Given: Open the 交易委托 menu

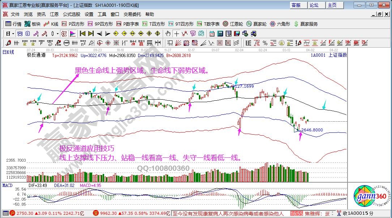Looking at the screenshot, I should (133, 14).
